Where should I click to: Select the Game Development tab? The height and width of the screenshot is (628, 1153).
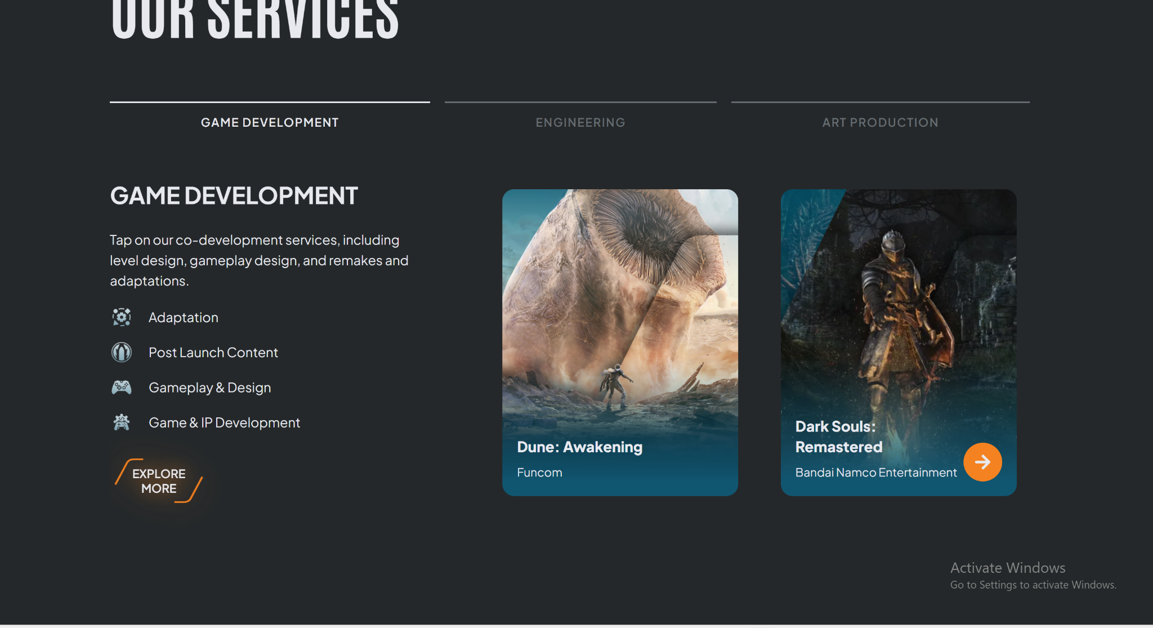point(270,122)
